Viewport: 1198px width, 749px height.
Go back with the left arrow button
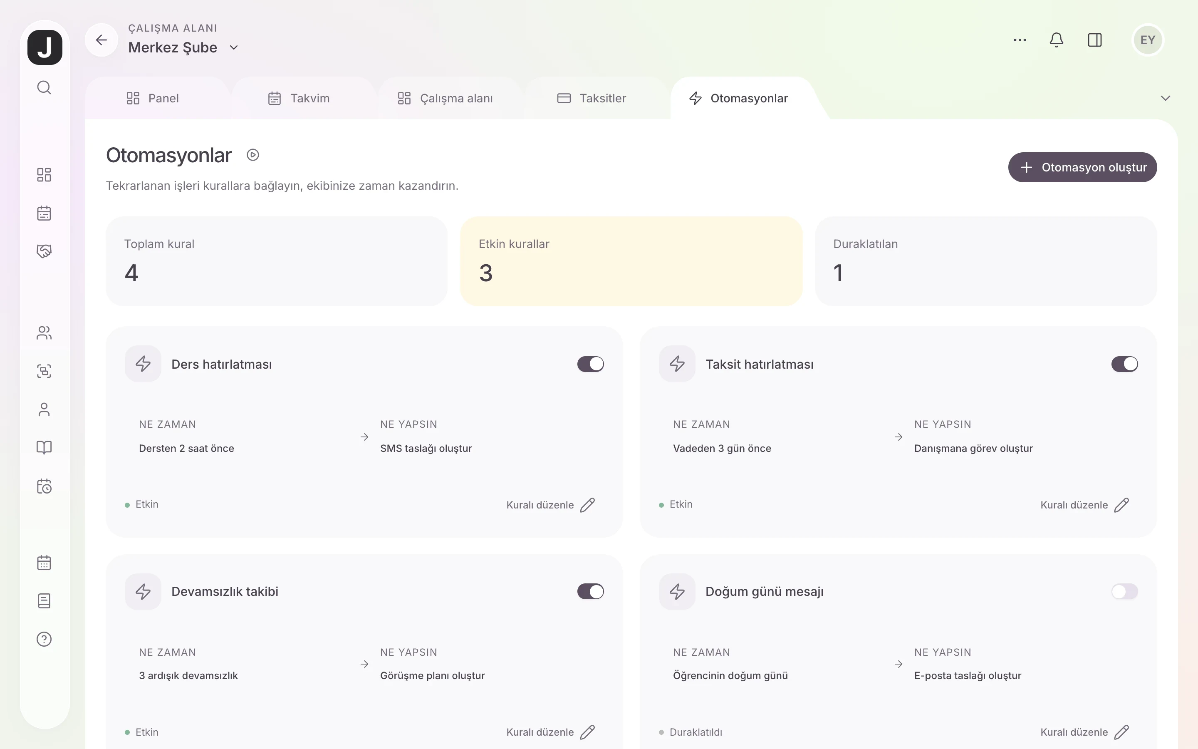point(101,40)
